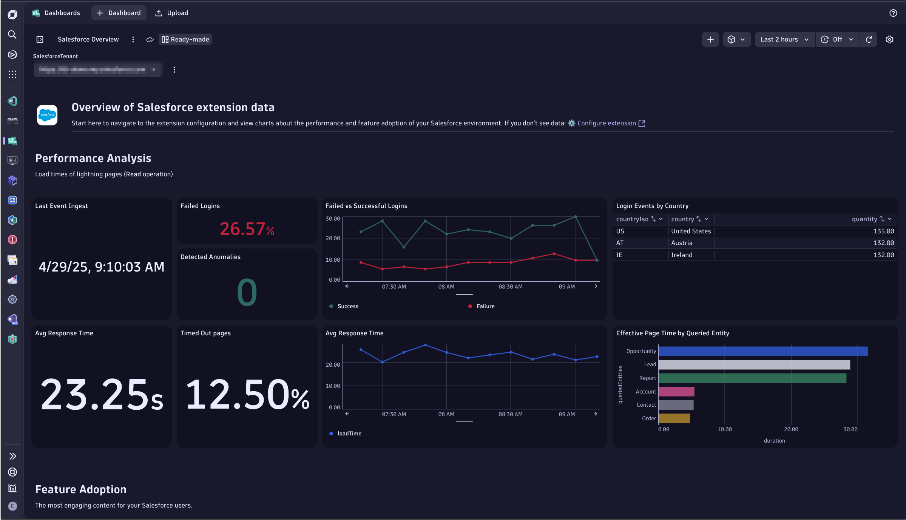
Task: Open the bar chart icon near sidebar bottom
Action: click(x=12, y=488)
